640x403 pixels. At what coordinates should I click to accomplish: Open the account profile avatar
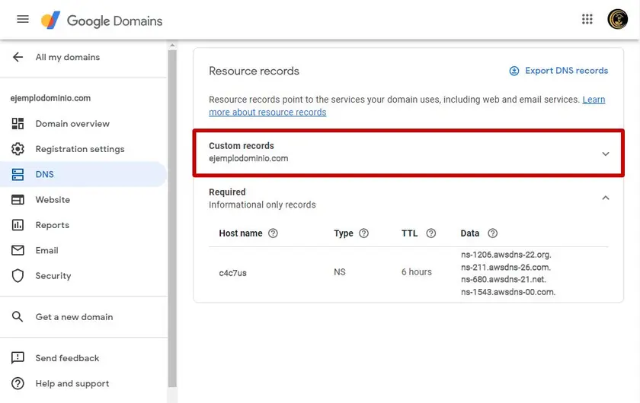tap(618, 19)
